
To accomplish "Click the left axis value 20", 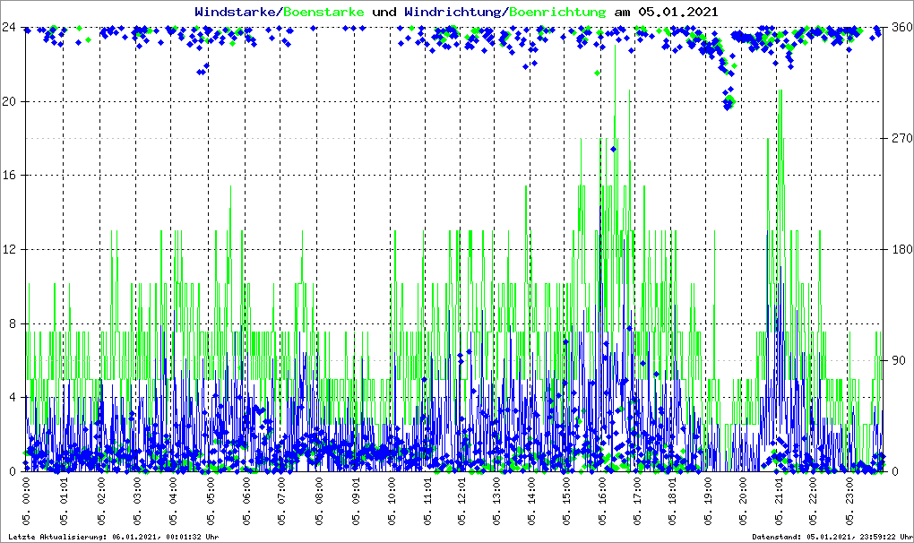I will [x=9, y=100].
